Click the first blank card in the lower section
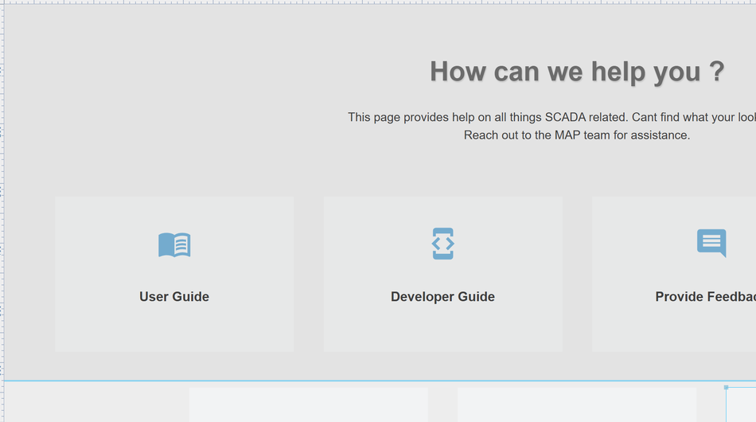The width and height of the screenshot is (756, 422). click(308, 405)
